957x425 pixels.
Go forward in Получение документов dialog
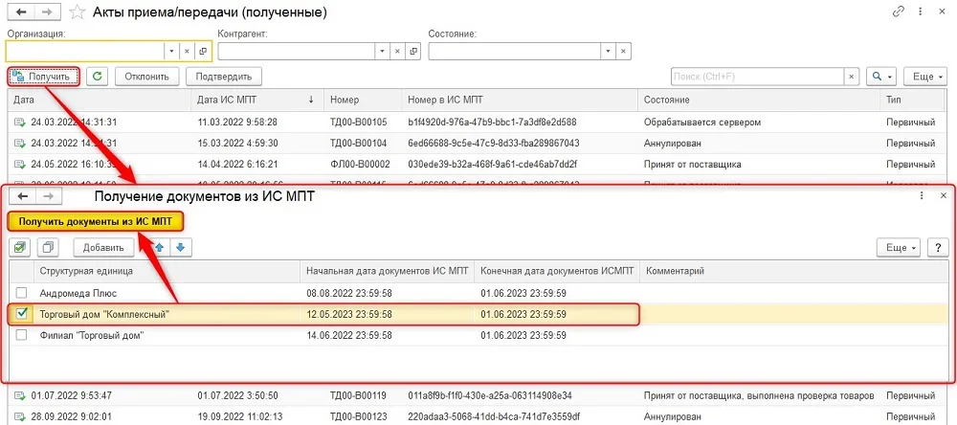pos(50,196)
